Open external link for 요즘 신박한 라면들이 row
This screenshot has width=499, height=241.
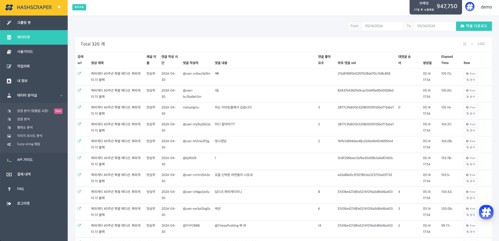[79, 175]
